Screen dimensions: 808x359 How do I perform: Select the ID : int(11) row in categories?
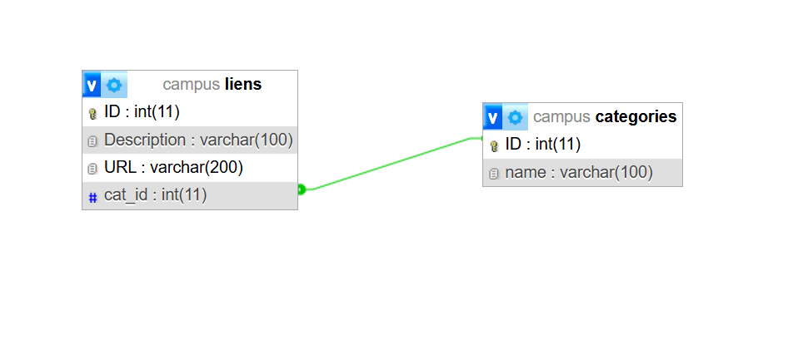[542, 145]
